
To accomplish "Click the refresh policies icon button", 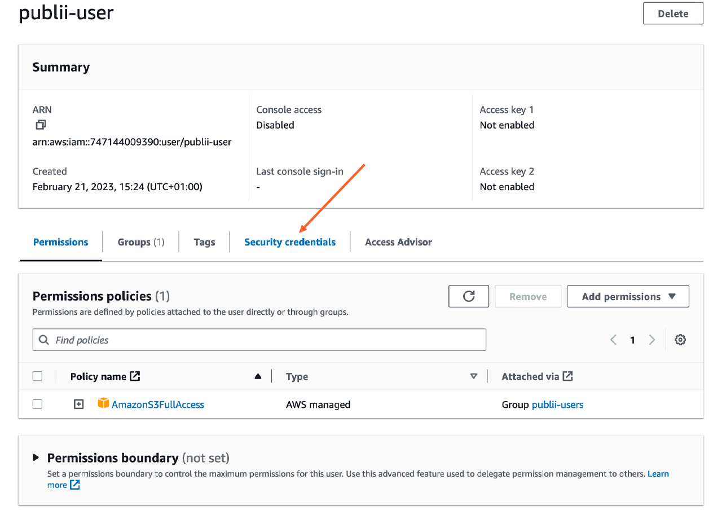I will pos(469,296).
